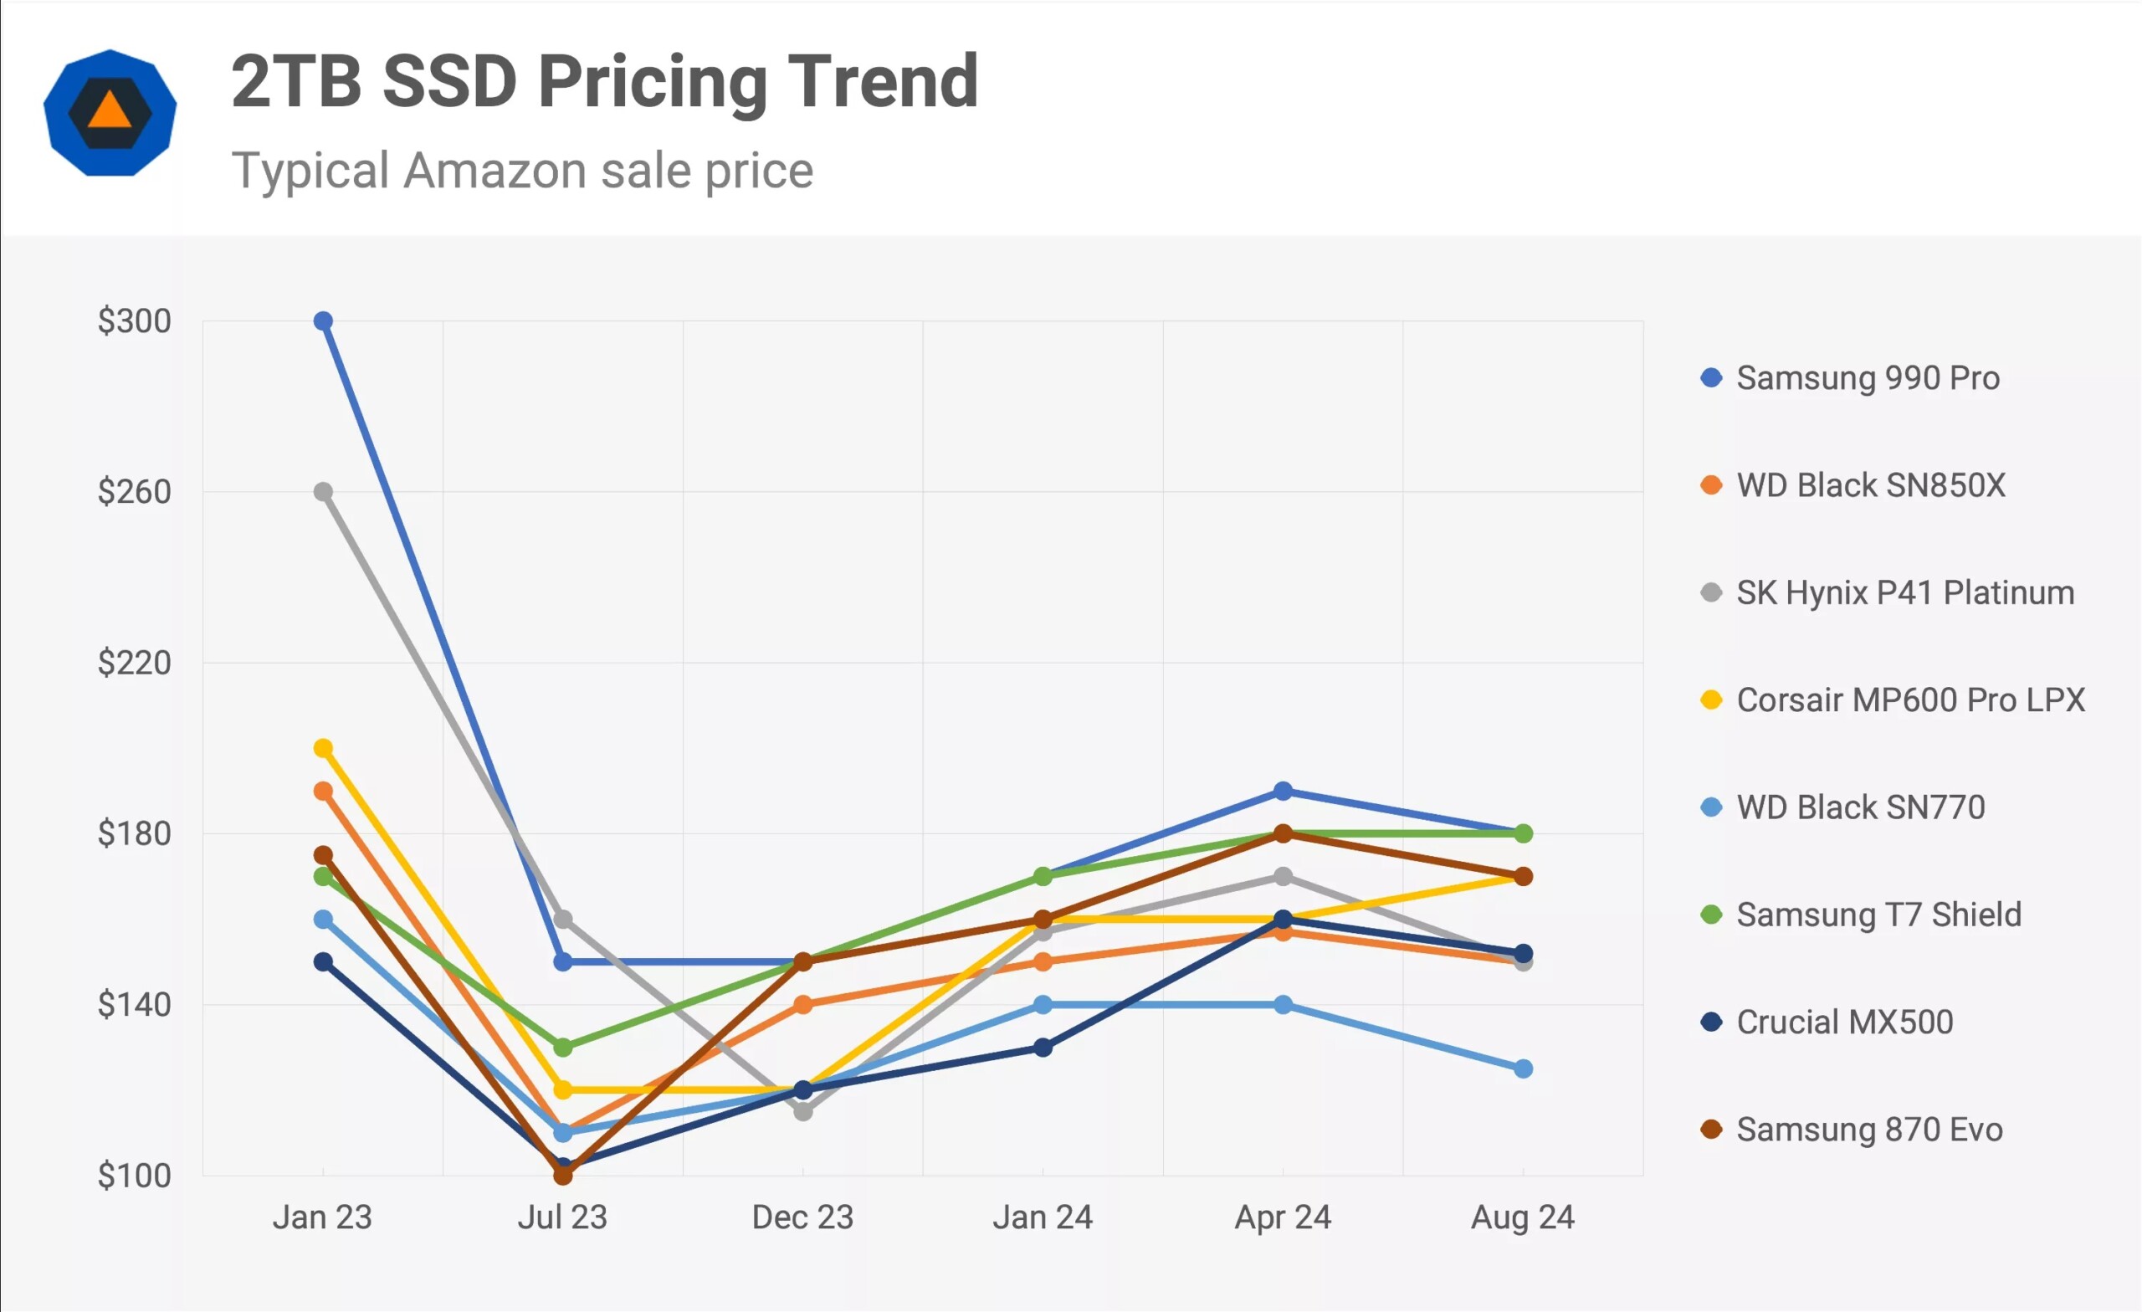Select the Samsung 870 Evo legend text
This screenshot has height=1312, width=2142.
1869,1130
